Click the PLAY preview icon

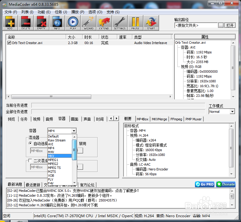click(73, 23)
